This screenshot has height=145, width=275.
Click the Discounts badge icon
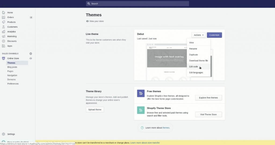click(x=3, y=41)
